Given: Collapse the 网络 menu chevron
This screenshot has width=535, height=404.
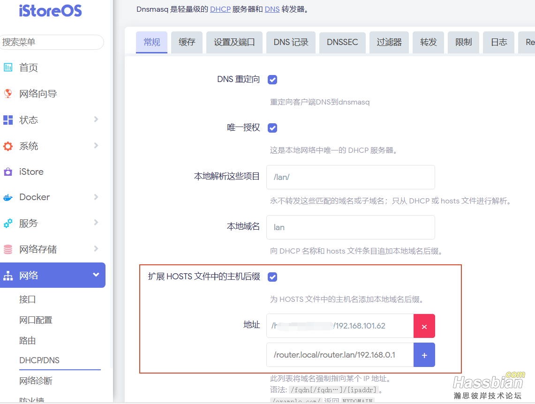Looking at the screenshot, I should [x=96, y=275].
